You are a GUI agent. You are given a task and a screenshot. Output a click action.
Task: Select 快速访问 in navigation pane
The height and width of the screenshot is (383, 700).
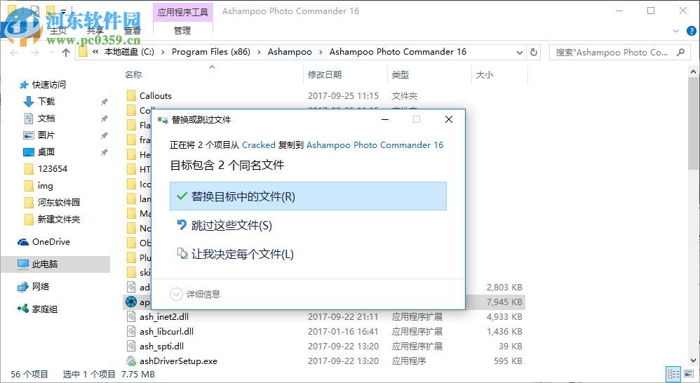(48, 84)
